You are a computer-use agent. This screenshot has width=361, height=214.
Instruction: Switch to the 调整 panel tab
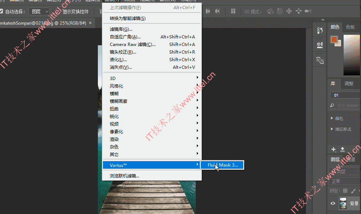click(349, 83)
